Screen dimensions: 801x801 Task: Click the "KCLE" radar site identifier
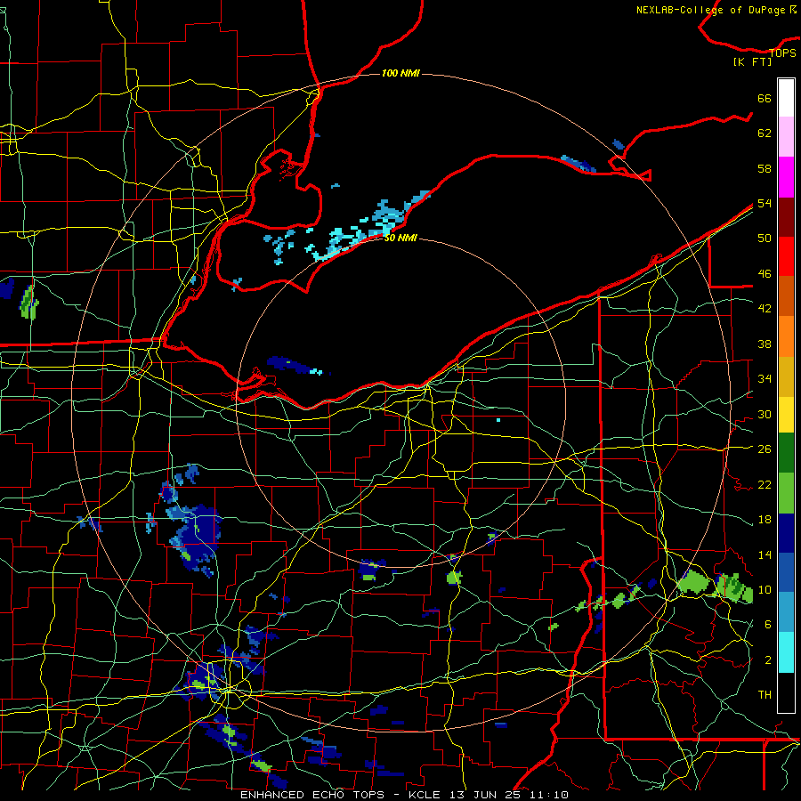click(x=424, y=795)
